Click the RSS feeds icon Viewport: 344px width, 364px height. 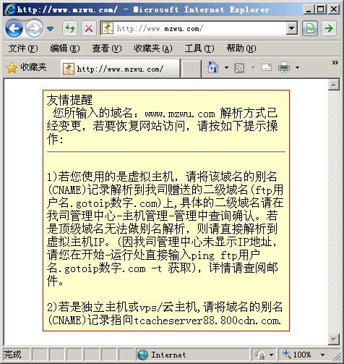coord(239,68)
